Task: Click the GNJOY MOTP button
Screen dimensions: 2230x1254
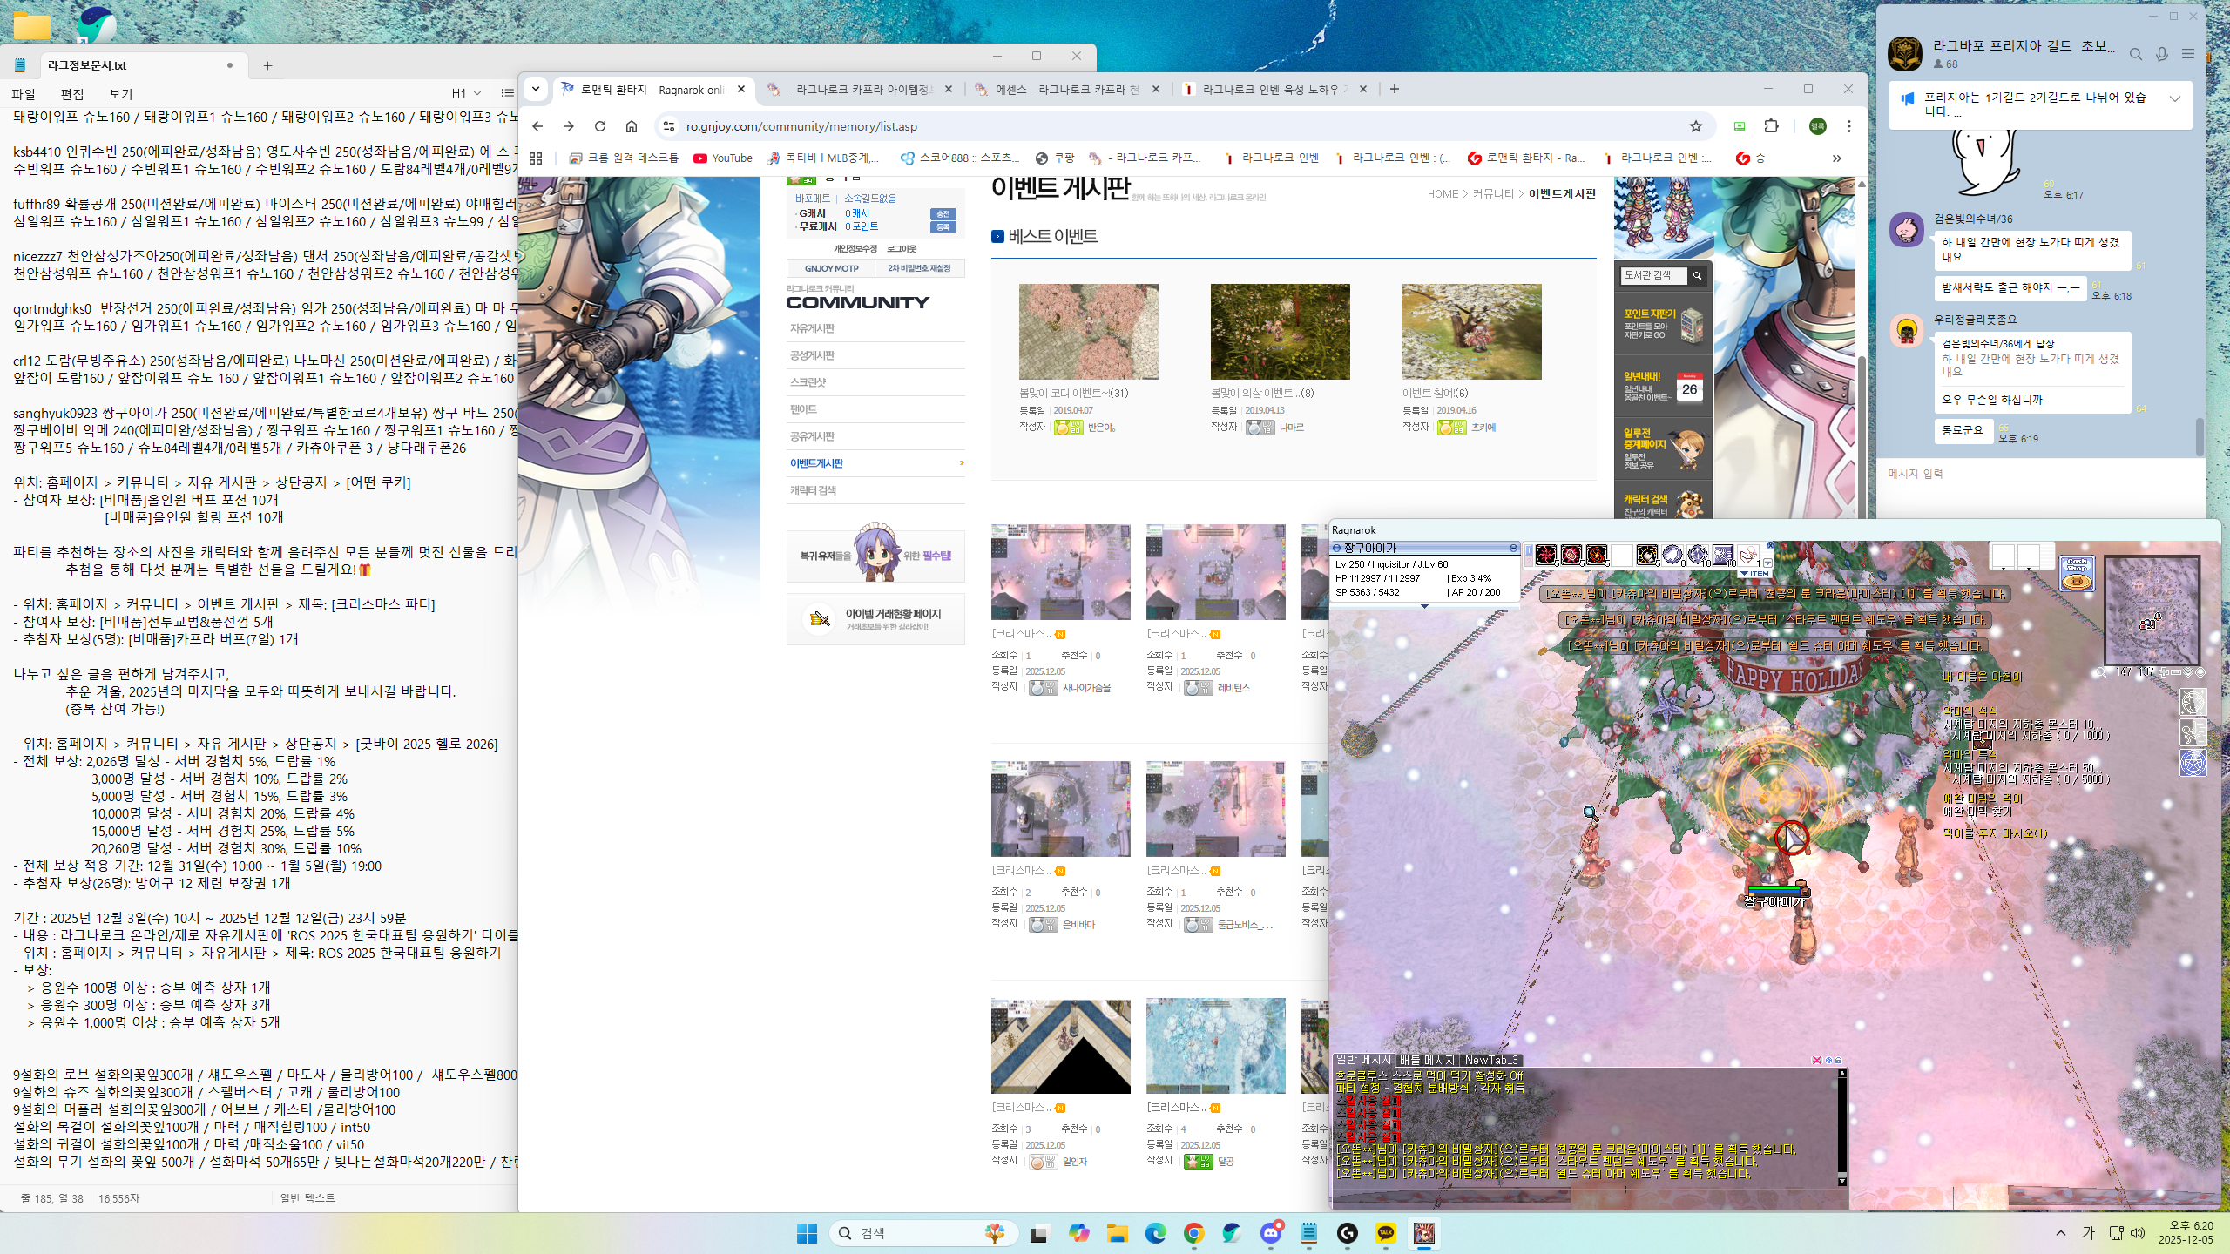Action: (x=831, y=268)
